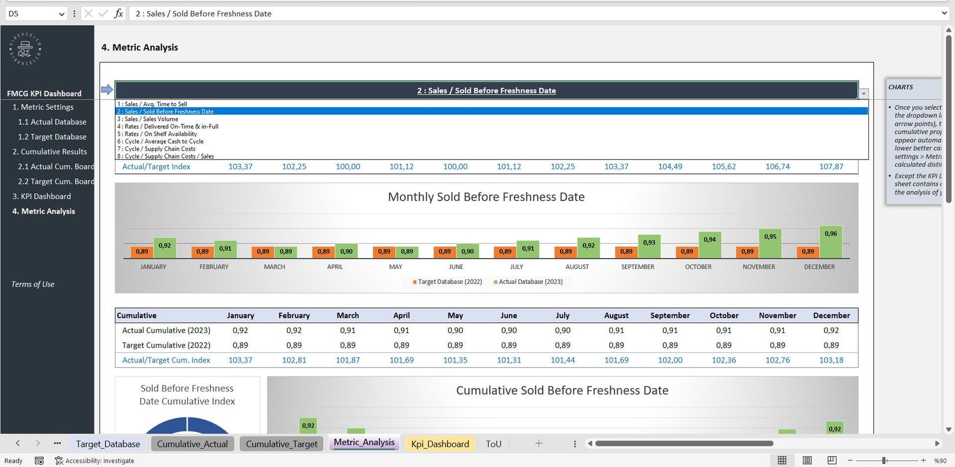This screenshot has height=467, width=955.
Task: Choose '4 : Rates / Delivered On-Time & in-Full'
Action: (491, 127)
